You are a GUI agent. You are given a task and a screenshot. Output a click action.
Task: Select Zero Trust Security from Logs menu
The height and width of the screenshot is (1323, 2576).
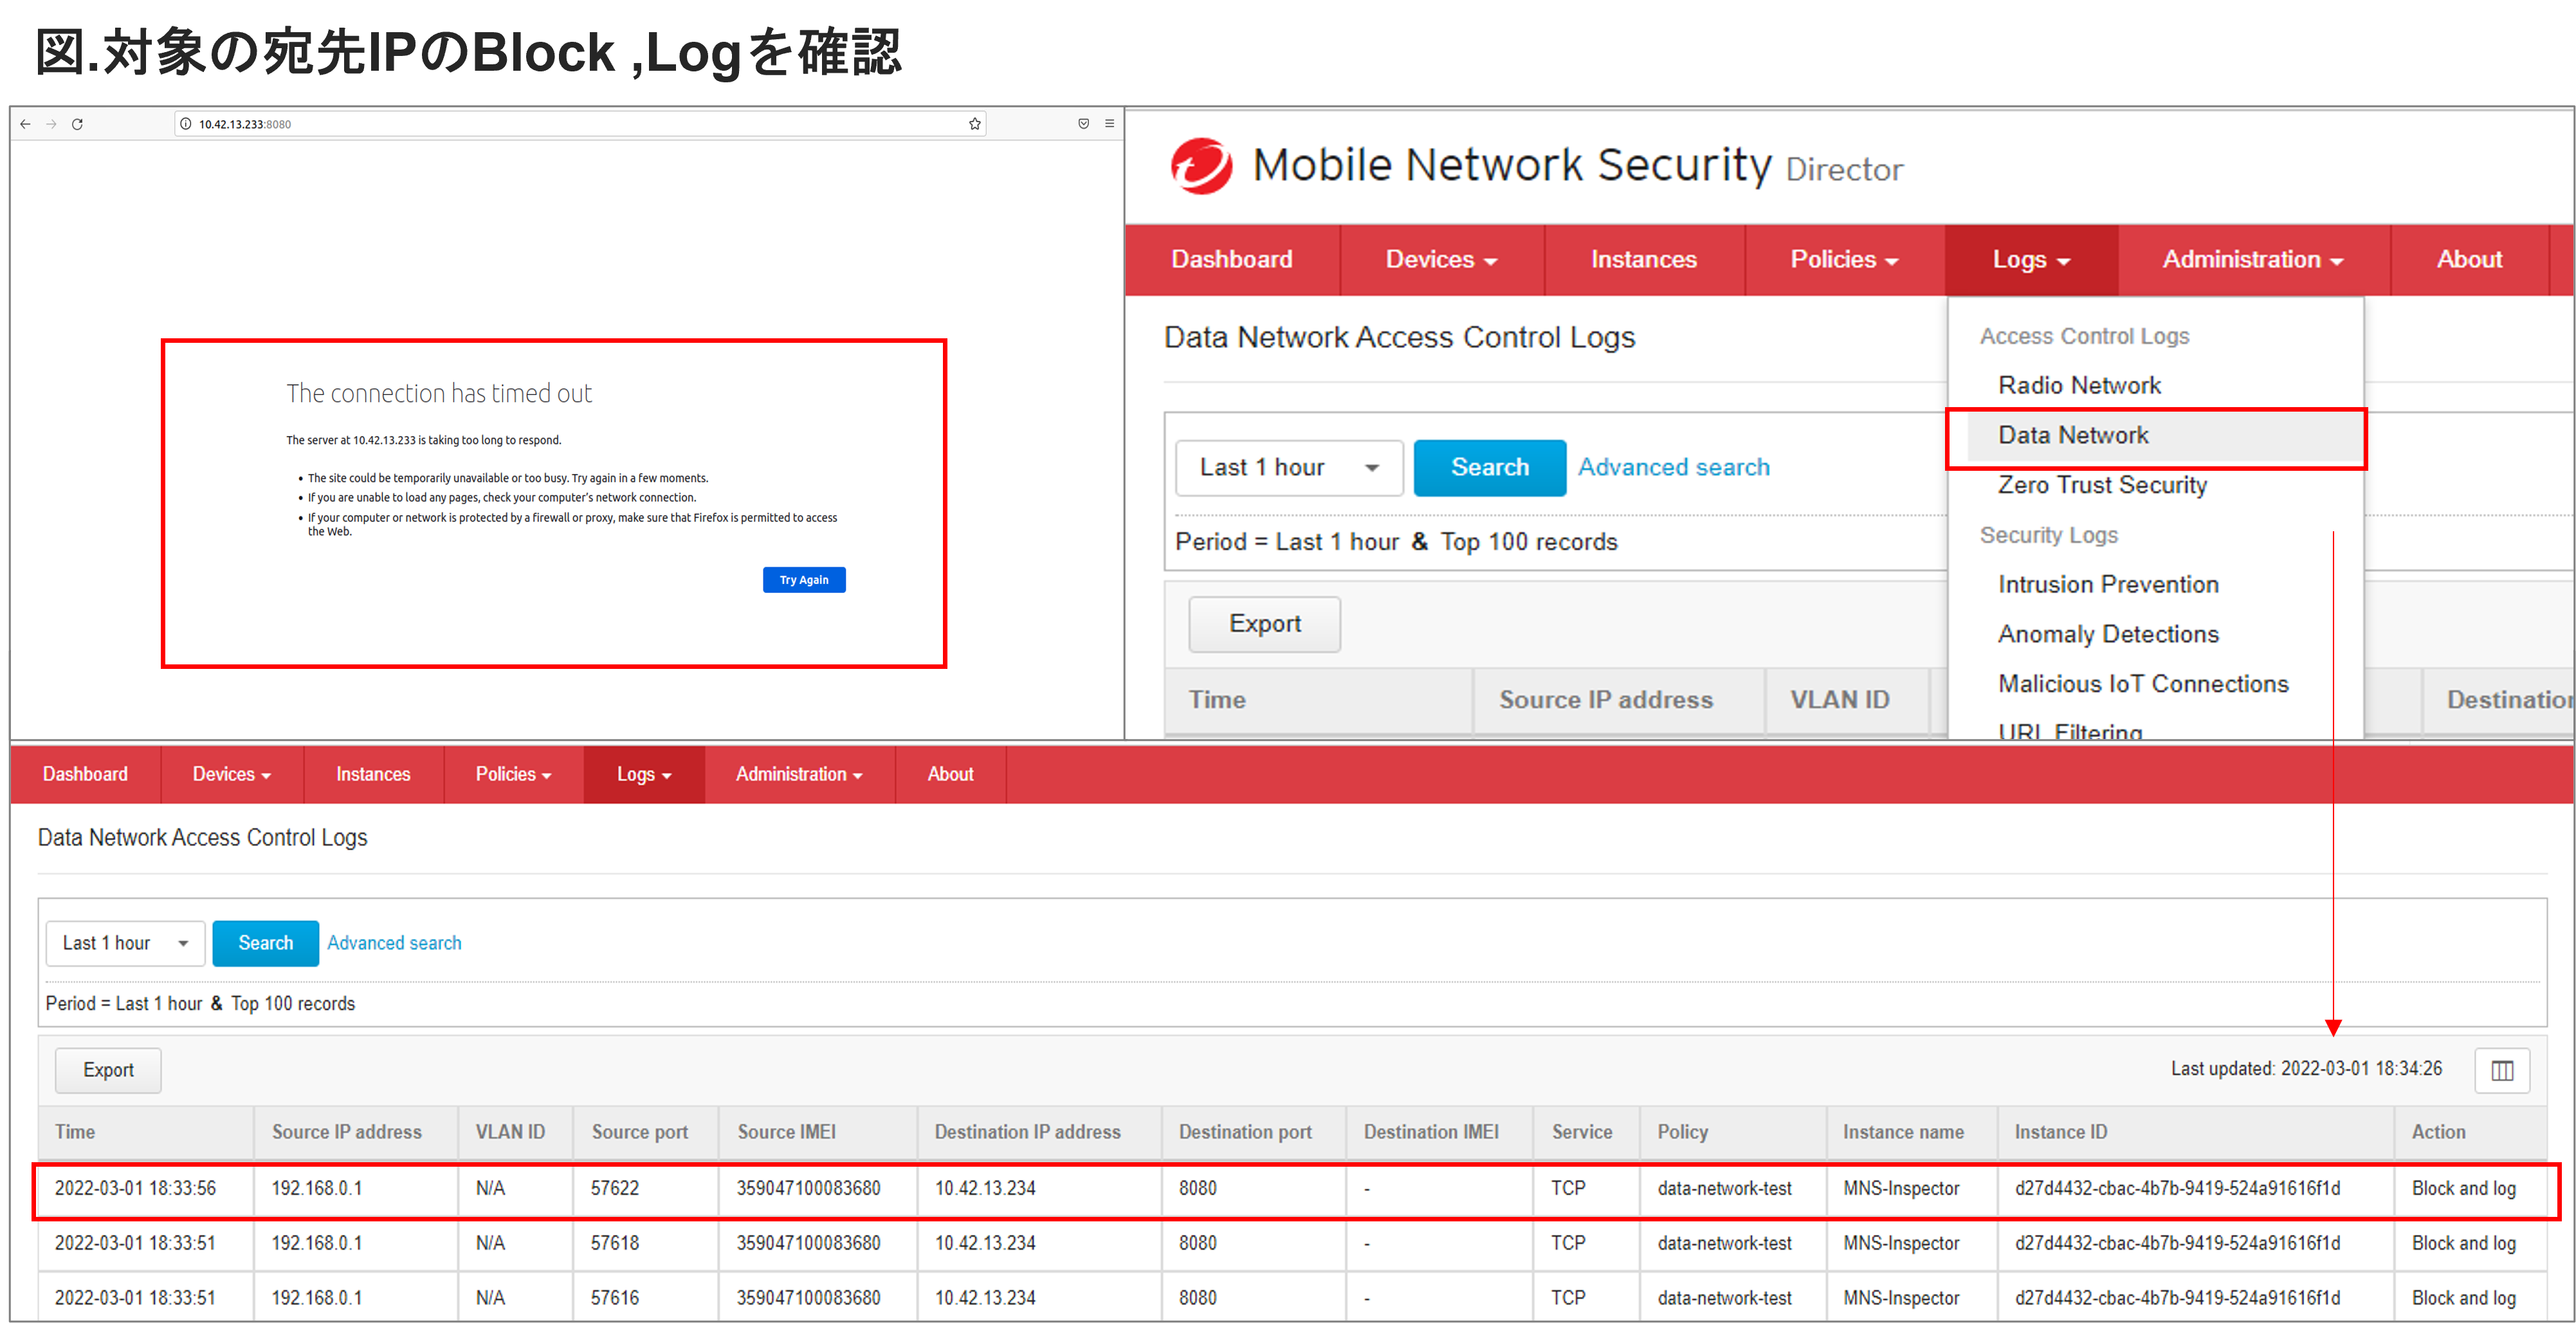[x=2102, y=485]
